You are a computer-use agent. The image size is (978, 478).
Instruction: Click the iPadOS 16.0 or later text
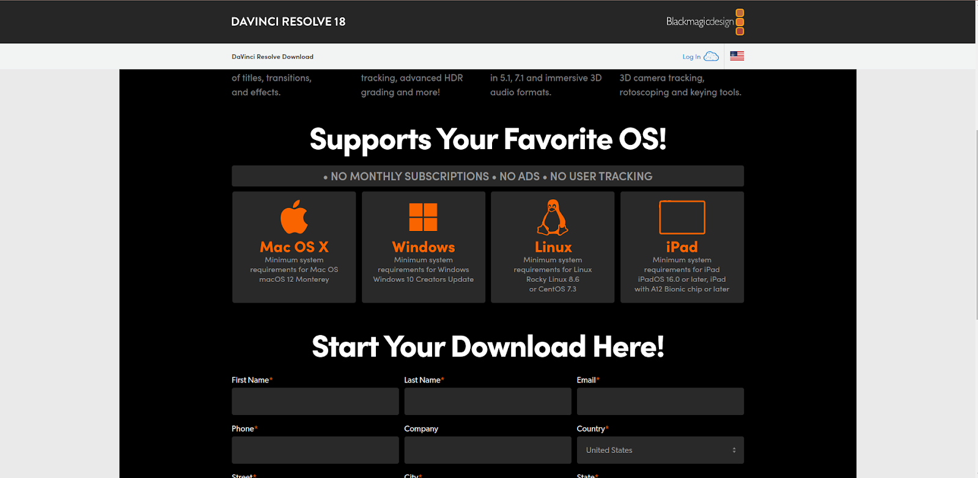672,279
